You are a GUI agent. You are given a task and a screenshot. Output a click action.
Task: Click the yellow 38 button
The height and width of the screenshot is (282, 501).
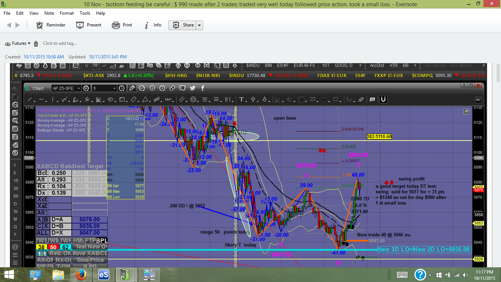coord(41,247)
